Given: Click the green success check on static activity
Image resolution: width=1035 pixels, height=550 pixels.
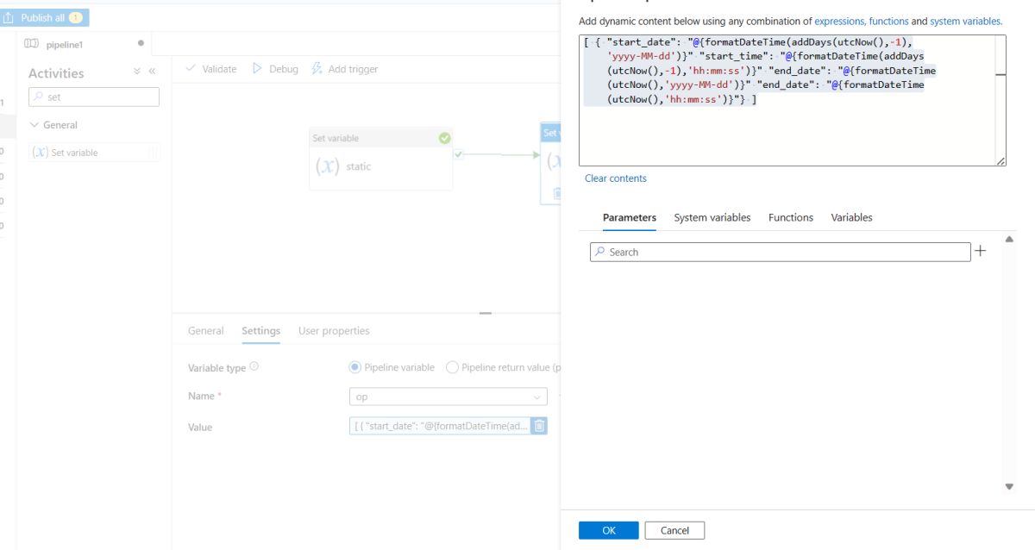Looking at the screenshot, I should coord(444,138).
